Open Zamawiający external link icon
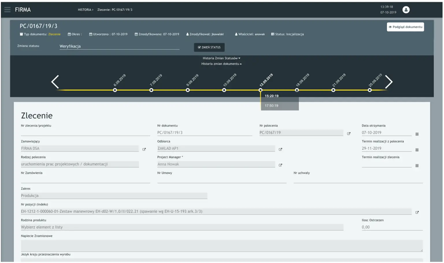444x263 pixels. [x=144, y=149]
